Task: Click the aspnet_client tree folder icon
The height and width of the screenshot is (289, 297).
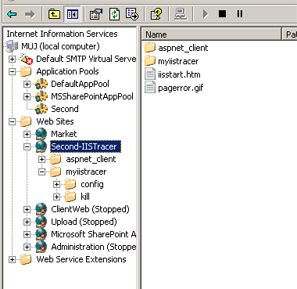Action: (55, 159)
